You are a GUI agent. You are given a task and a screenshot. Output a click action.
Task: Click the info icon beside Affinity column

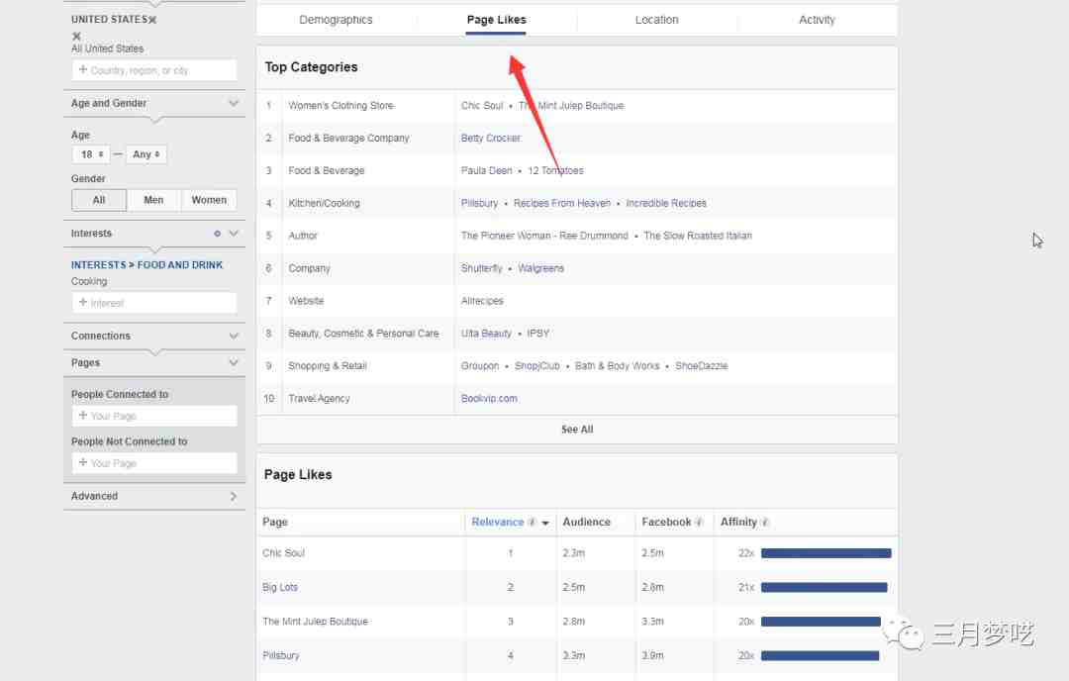pos(765,523)
